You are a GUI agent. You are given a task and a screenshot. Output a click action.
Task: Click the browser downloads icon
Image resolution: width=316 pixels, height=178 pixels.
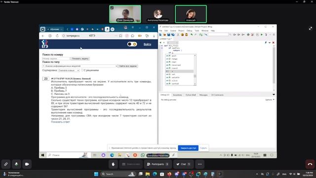click(x=154, y=36)
